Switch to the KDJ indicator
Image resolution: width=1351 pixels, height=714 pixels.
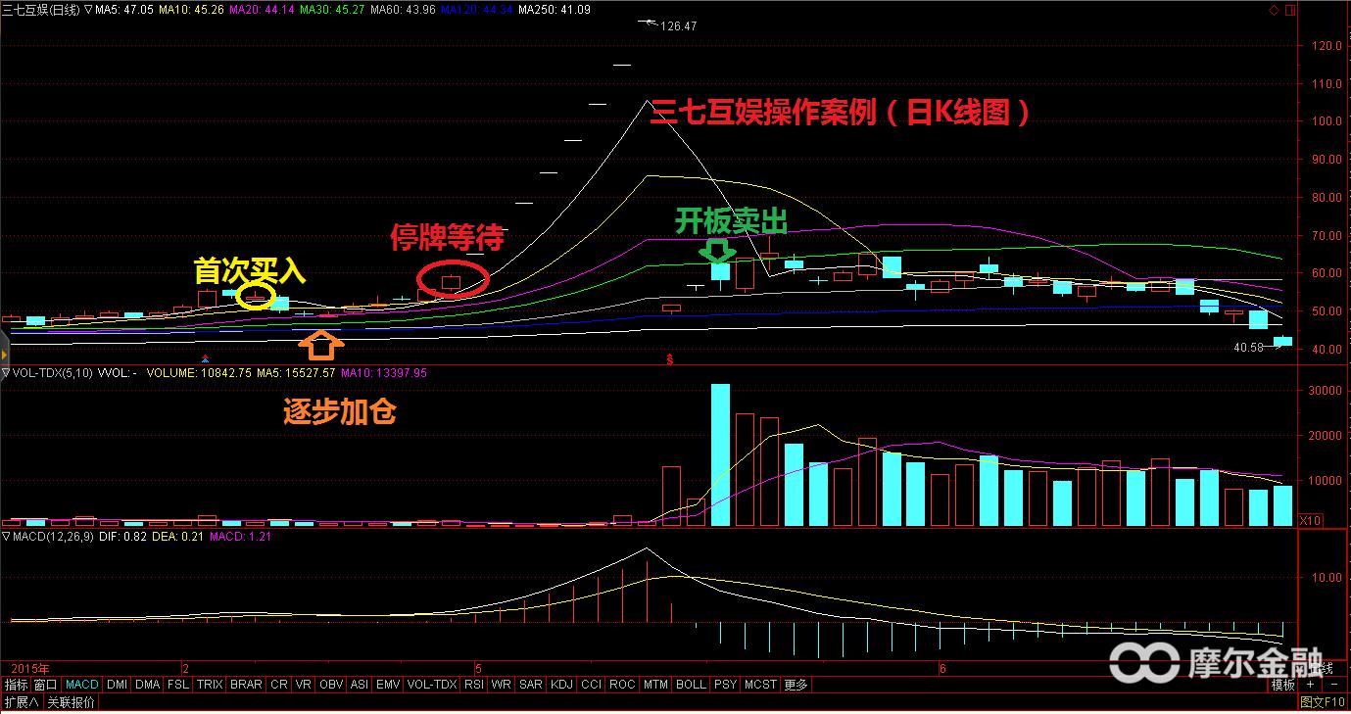(x=561, y=685)
